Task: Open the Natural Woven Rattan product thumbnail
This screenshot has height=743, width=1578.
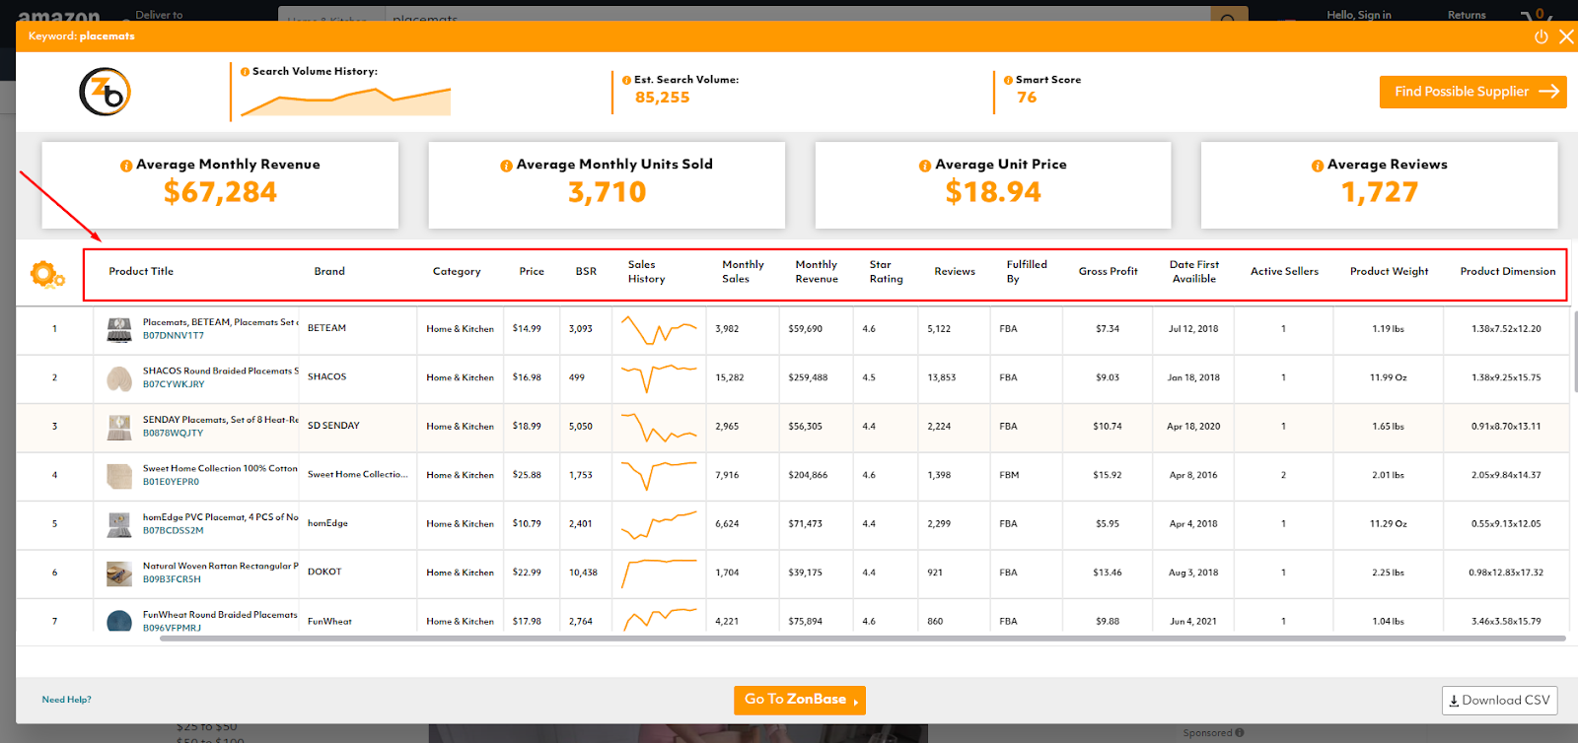Action: pos(119,574)
